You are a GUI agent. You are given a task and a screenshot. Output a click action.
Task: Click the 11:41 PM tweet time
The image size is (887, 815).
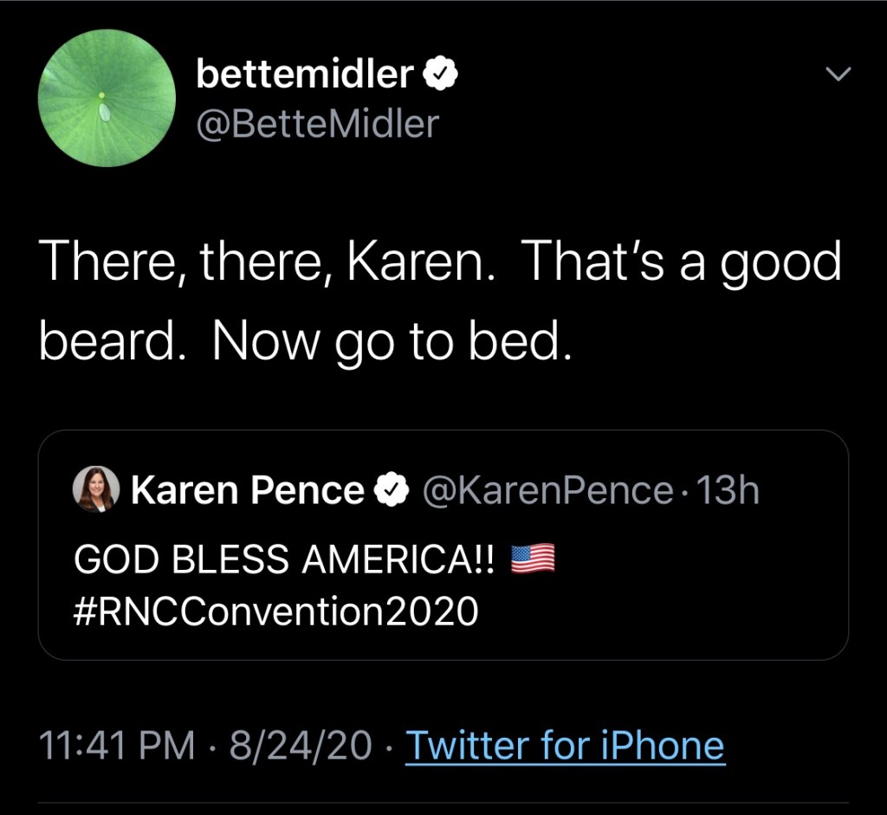tap(118, 746)
